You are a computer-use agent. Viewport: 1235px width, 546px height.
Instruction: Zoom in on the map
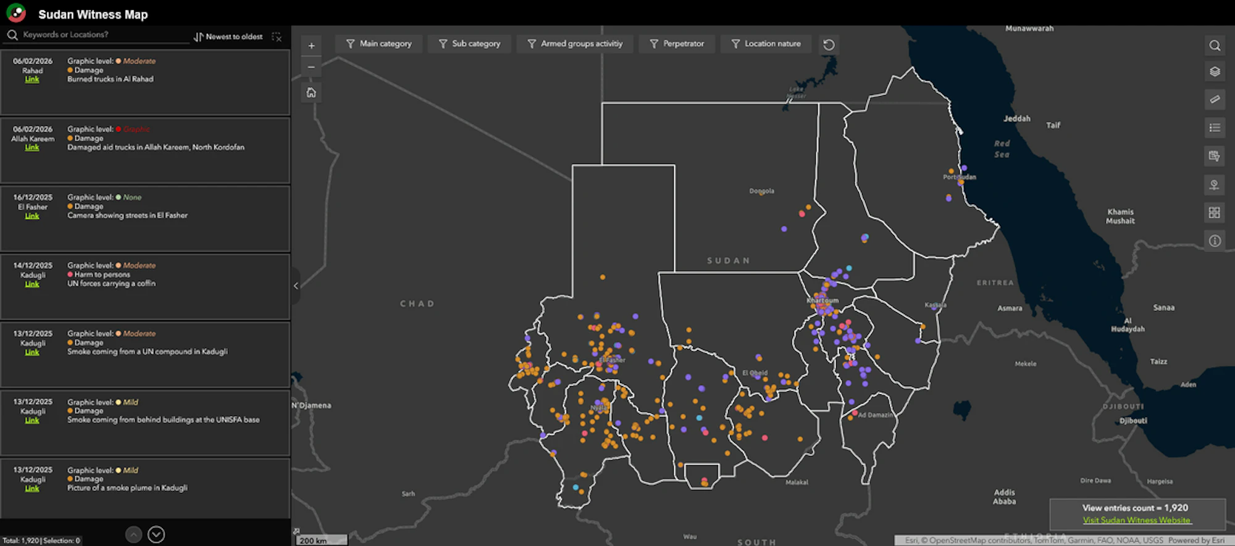pyautogui.click(x=311, y=46)
